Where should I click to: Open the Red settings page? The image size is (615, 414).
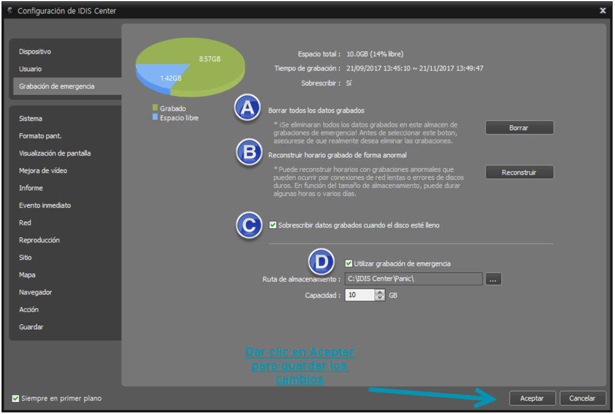(25, 223)
